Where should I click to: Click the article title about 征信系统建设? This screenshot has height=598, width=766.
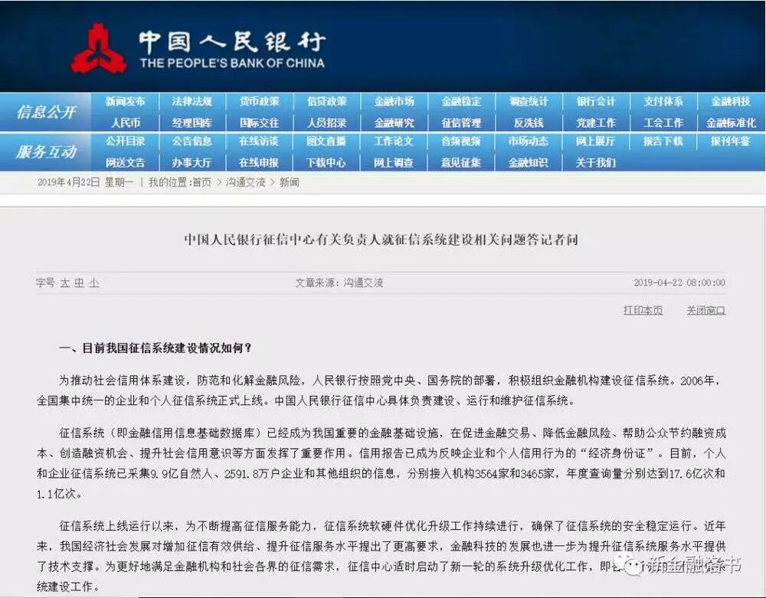[x=381, y=240]
